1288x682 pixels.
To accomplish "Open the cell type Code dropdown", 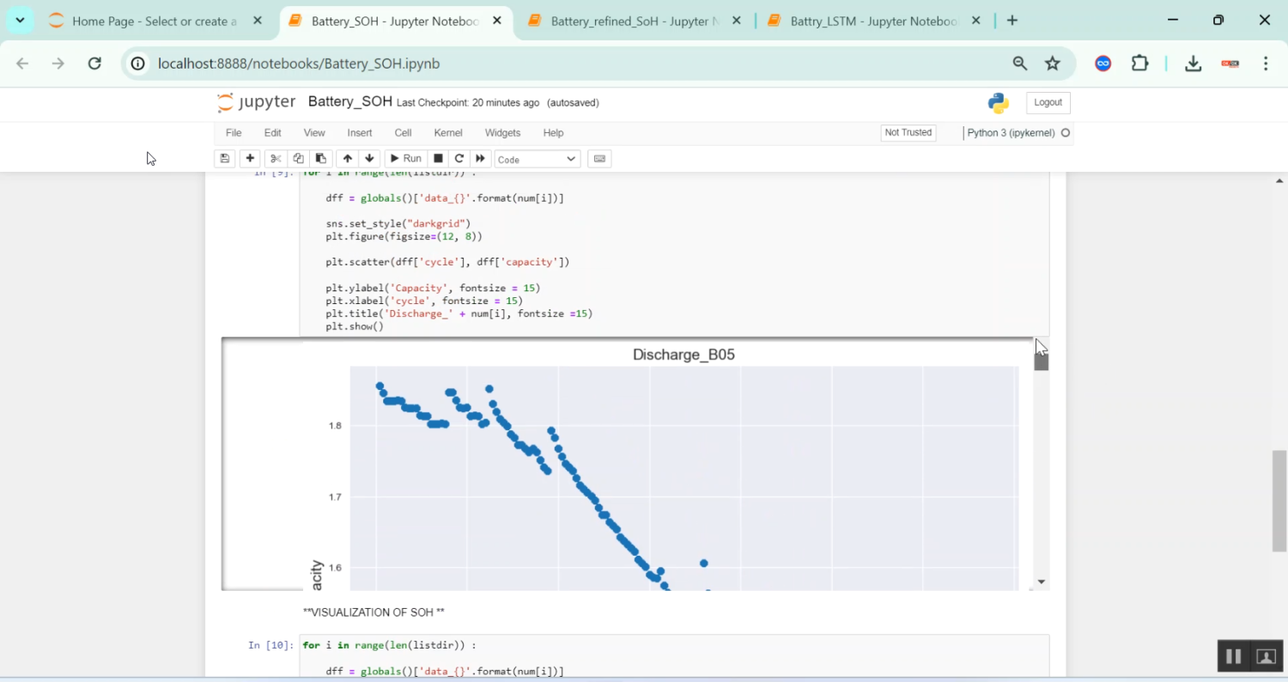I will point(537,159).
